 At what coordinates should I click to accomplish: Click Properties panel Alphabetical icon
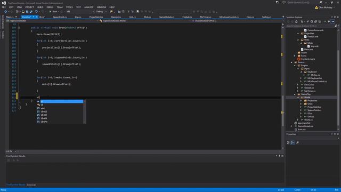tap(293, 143)
